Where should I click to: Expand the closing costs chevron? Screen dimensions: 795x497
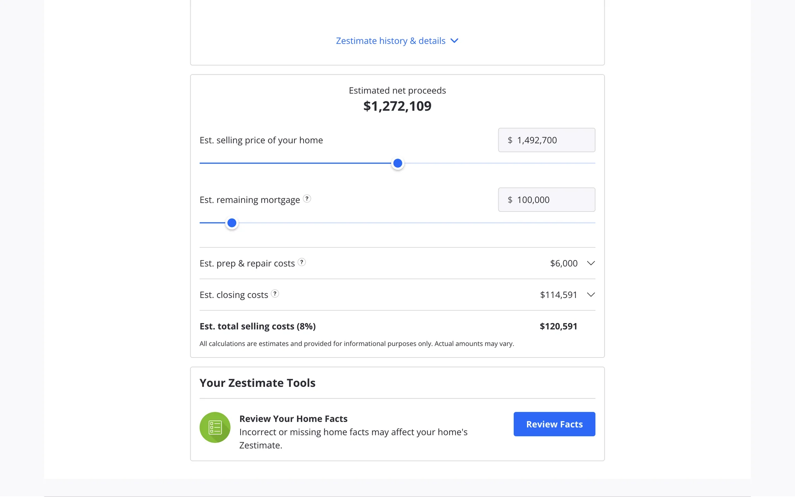[x=591, y=295]
